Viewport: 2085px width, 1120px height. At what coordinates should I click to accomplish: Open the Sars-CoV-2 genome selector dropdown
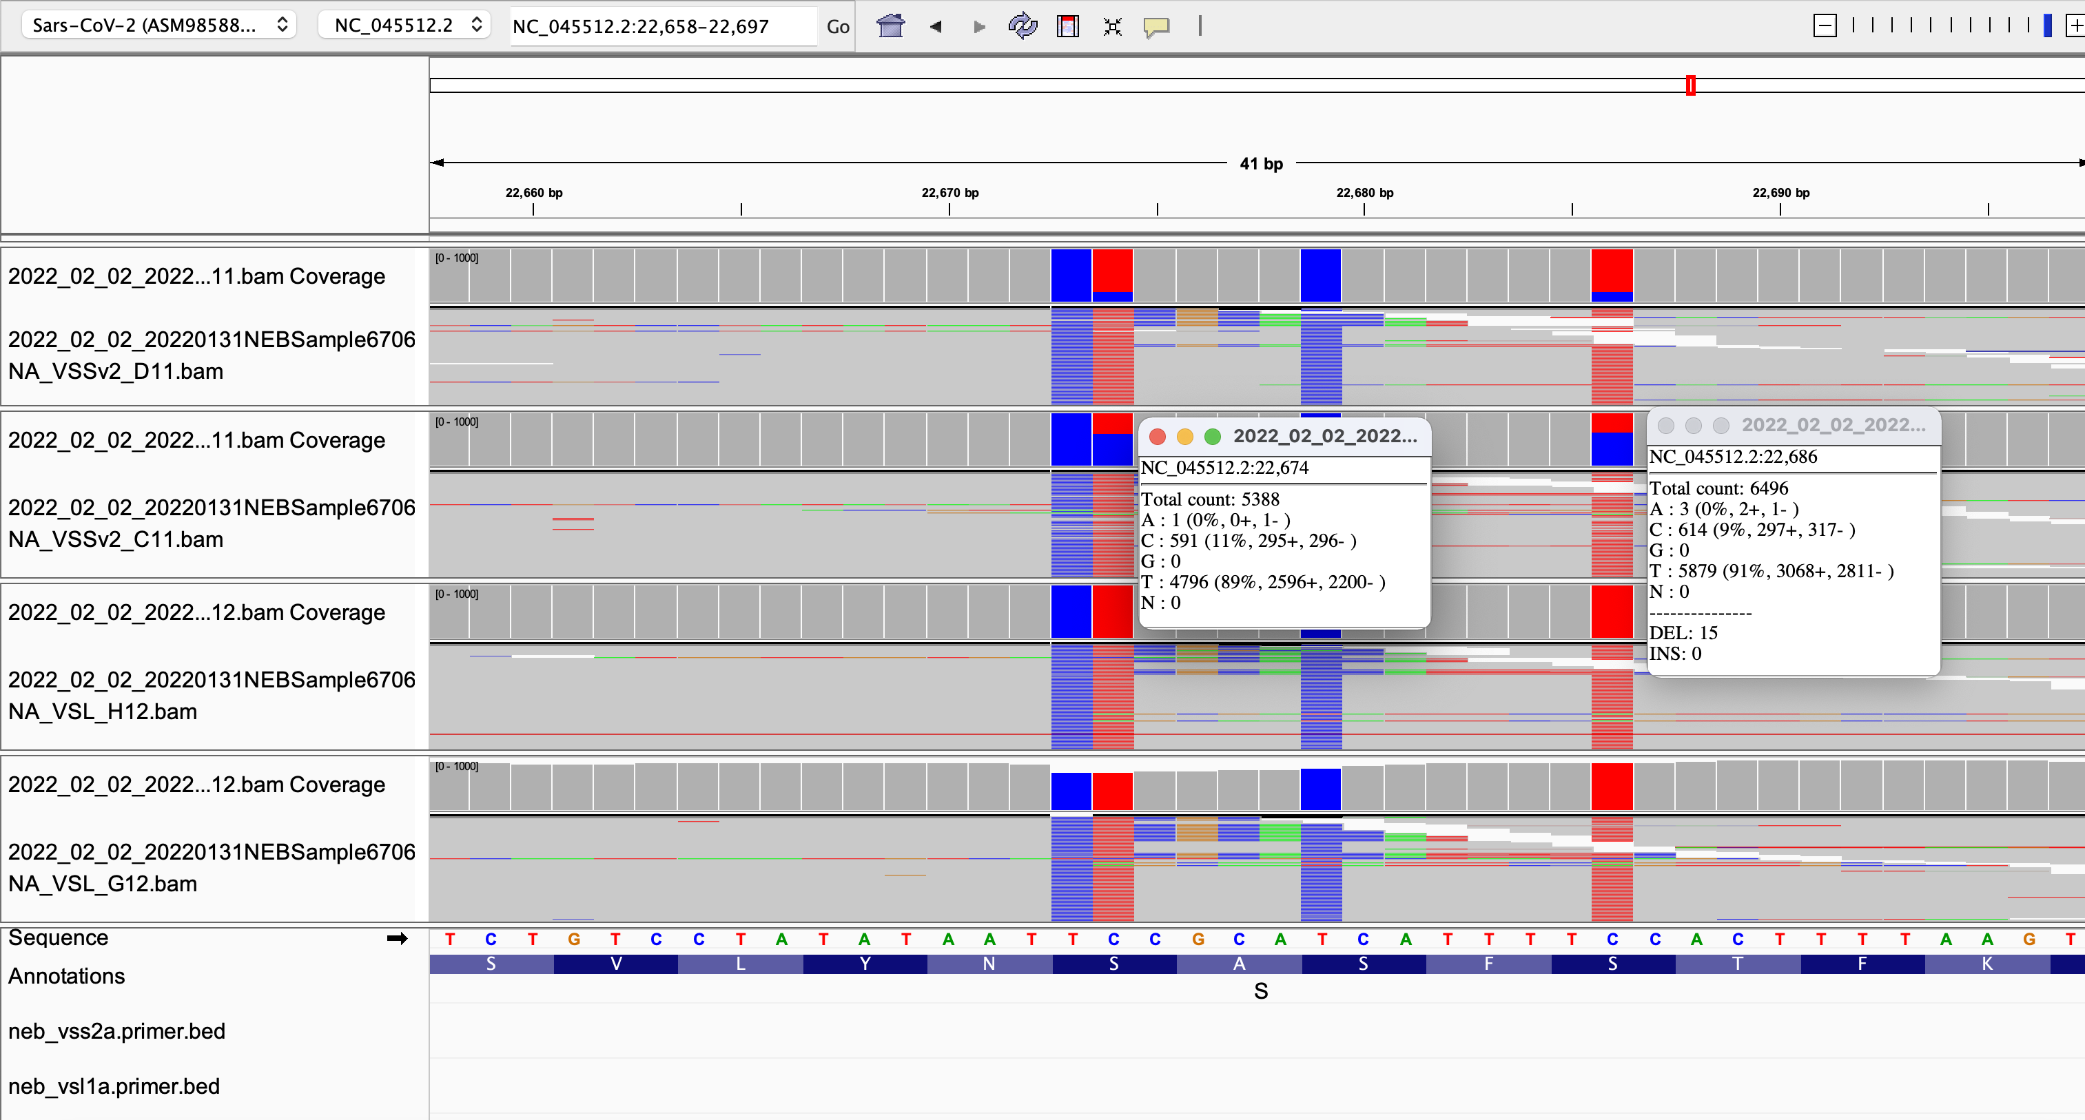(158, 25)
